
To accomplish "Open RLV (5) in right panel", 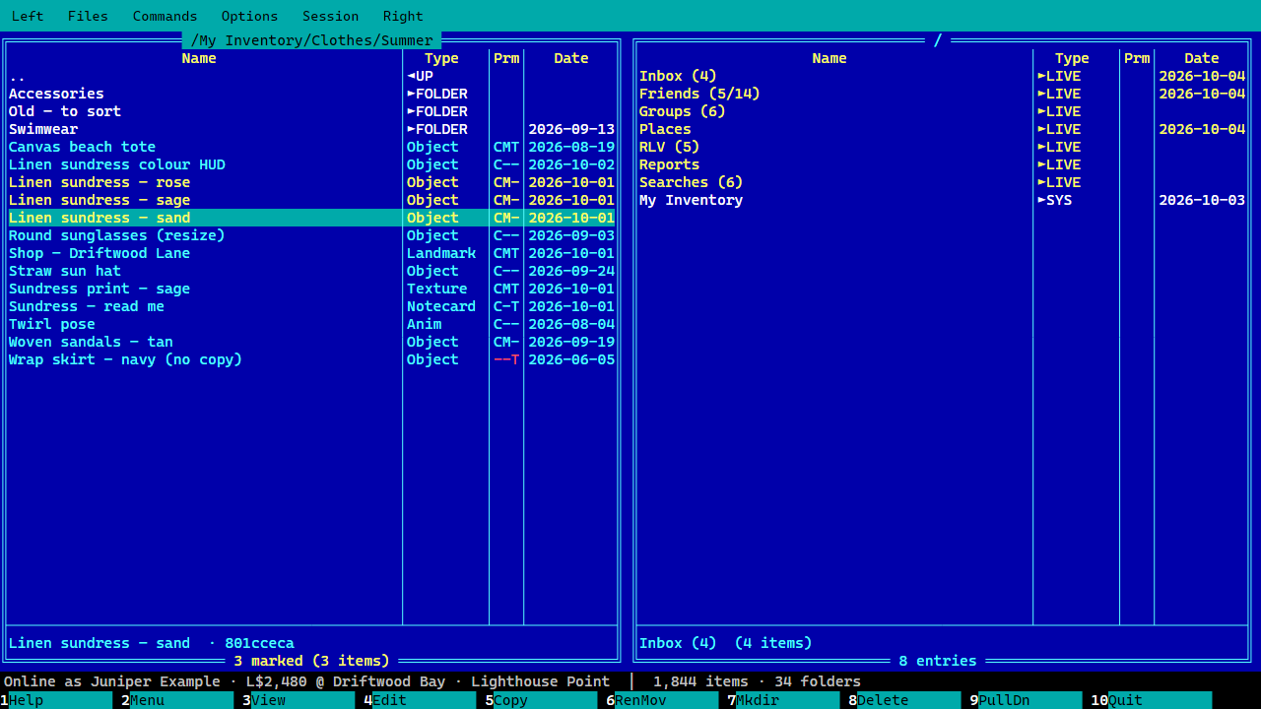I will pyautogui.click(x=943, y=147).
